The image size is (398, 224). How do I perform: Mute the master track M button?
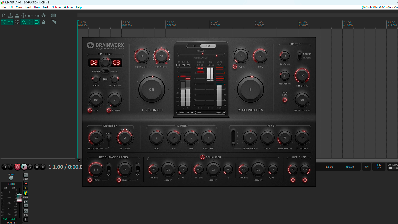click(x=26, y=183)
